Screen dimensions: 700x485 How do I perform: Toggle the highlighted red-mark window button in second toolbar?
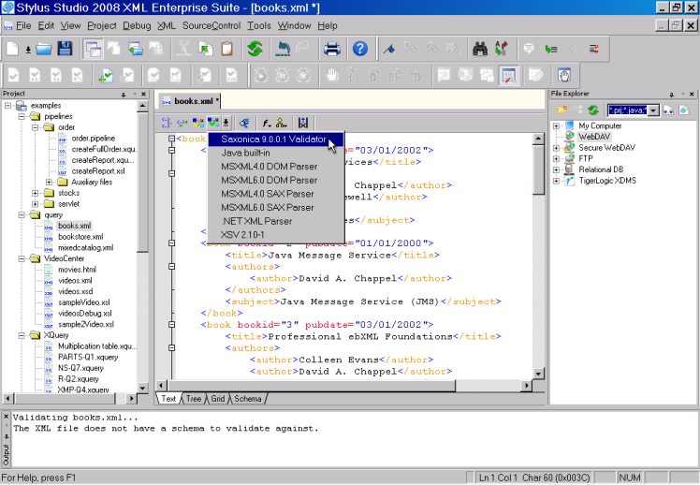click(508, 75)
